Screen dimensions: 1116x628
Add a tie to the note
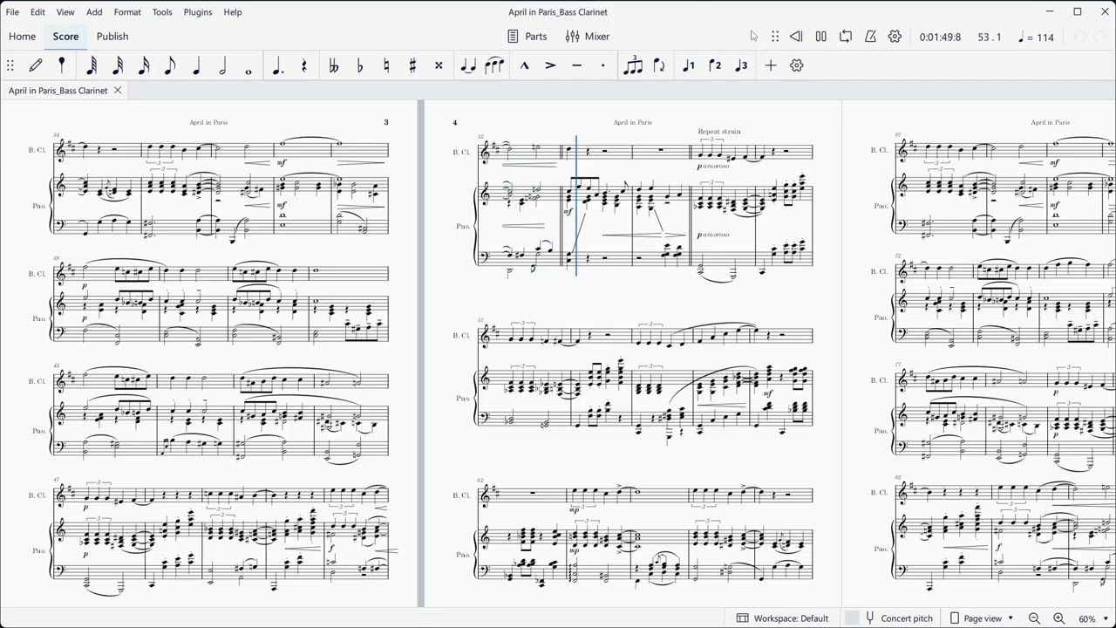pos(468,65)
